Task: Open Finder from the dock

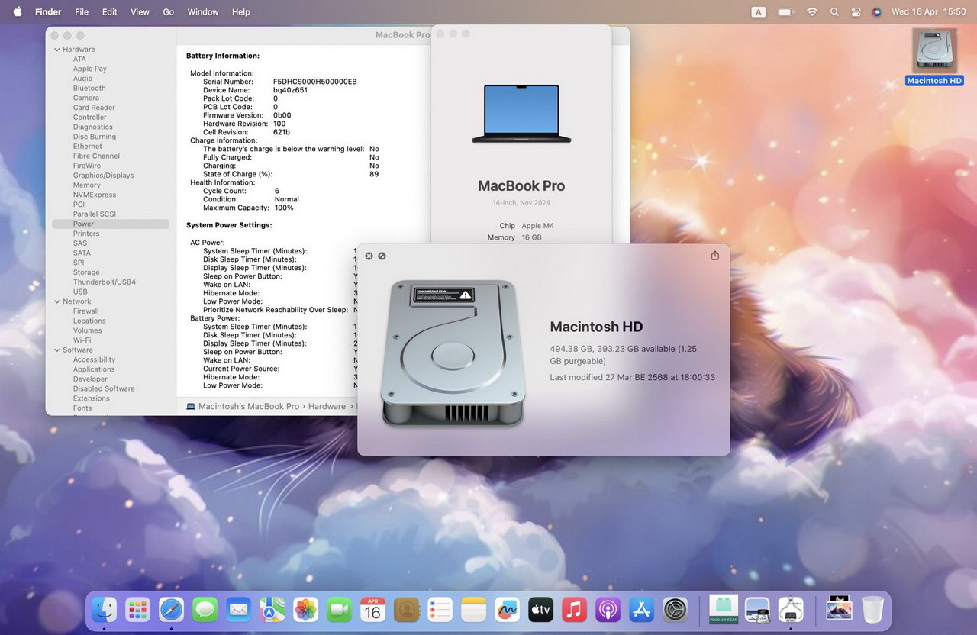Action: point(104,610)
